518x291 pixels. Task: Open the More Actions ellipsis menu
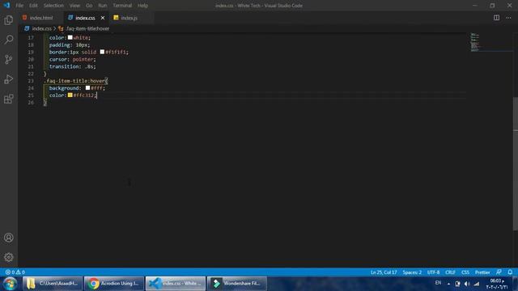tap(508, 18)
